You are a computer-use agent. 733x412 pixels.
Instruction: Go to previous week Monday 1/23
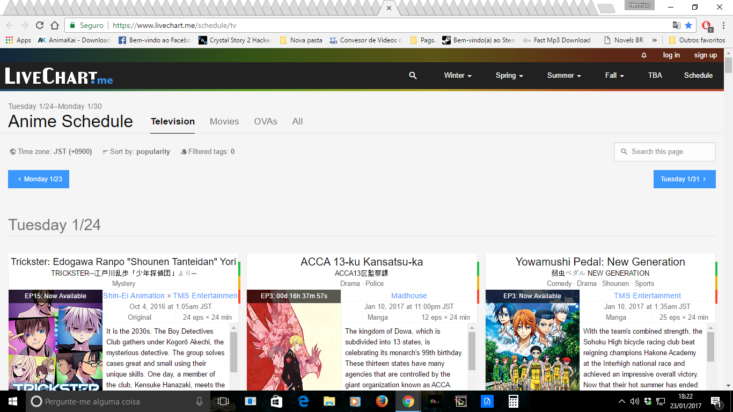click(39, 179)
